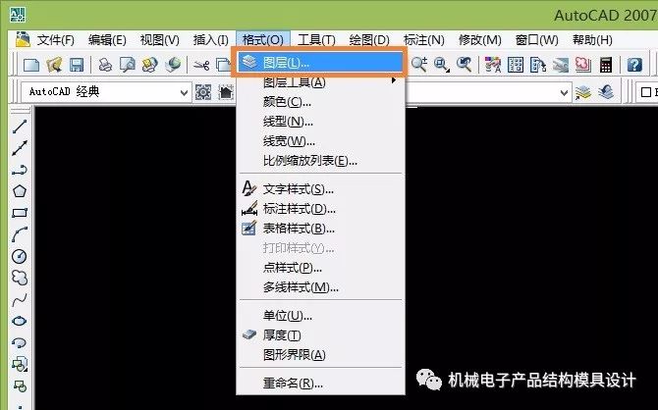The height and width of the screenshot is (410, 658).
Task: Choose 图层(L)... from the Format menu
Action: click(320, 63)
